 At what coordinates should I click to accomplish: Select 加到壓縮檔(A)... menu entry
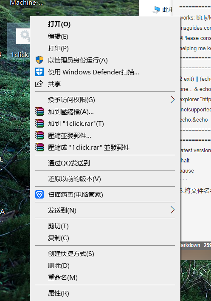(105, 111)
